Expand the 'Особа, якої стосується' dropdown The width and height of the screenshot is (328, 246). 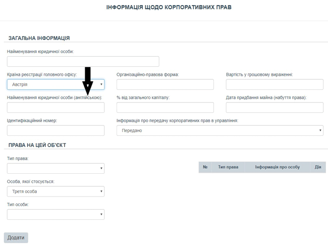[x=56, y=191]
